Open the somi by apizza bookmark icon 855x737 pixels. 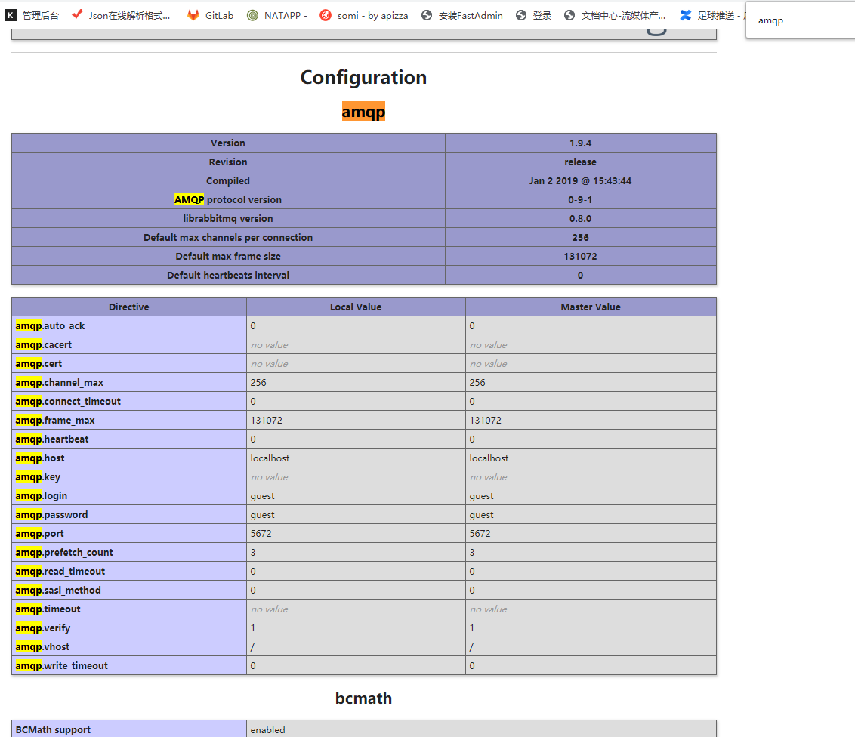pos(326,15)
